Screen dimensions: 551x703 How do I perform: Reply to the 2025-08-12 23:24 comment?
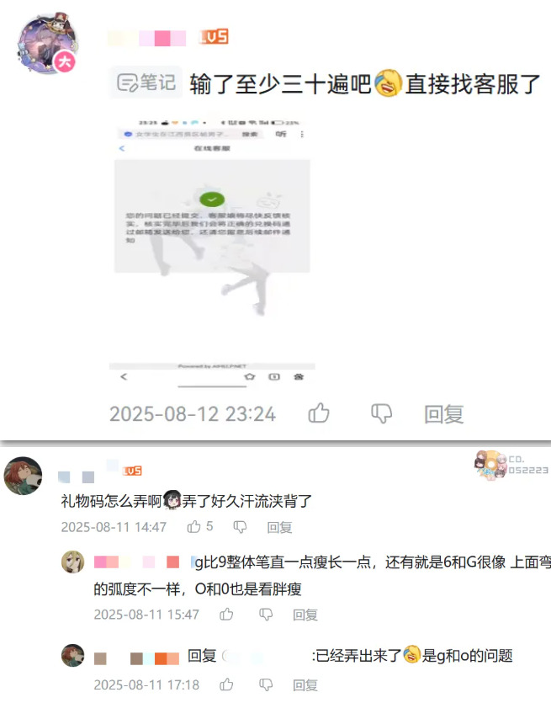coord(443,414)
